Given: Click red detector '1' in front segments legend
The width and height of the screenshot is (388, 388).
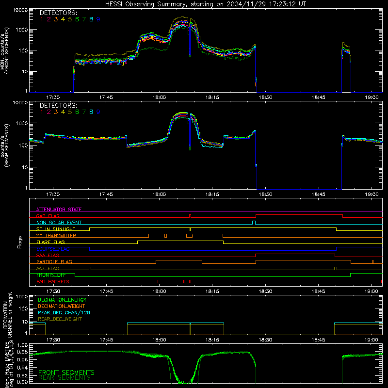Looking at the screenshot, I should (42, 19).
